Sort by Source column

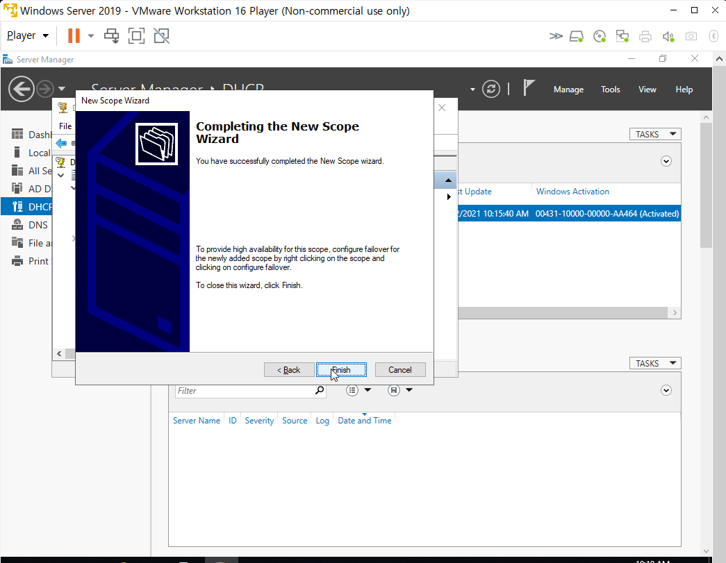coord(295,421)
